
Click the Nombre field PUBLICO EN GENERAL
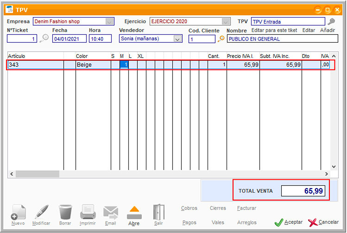click(283, 39)
